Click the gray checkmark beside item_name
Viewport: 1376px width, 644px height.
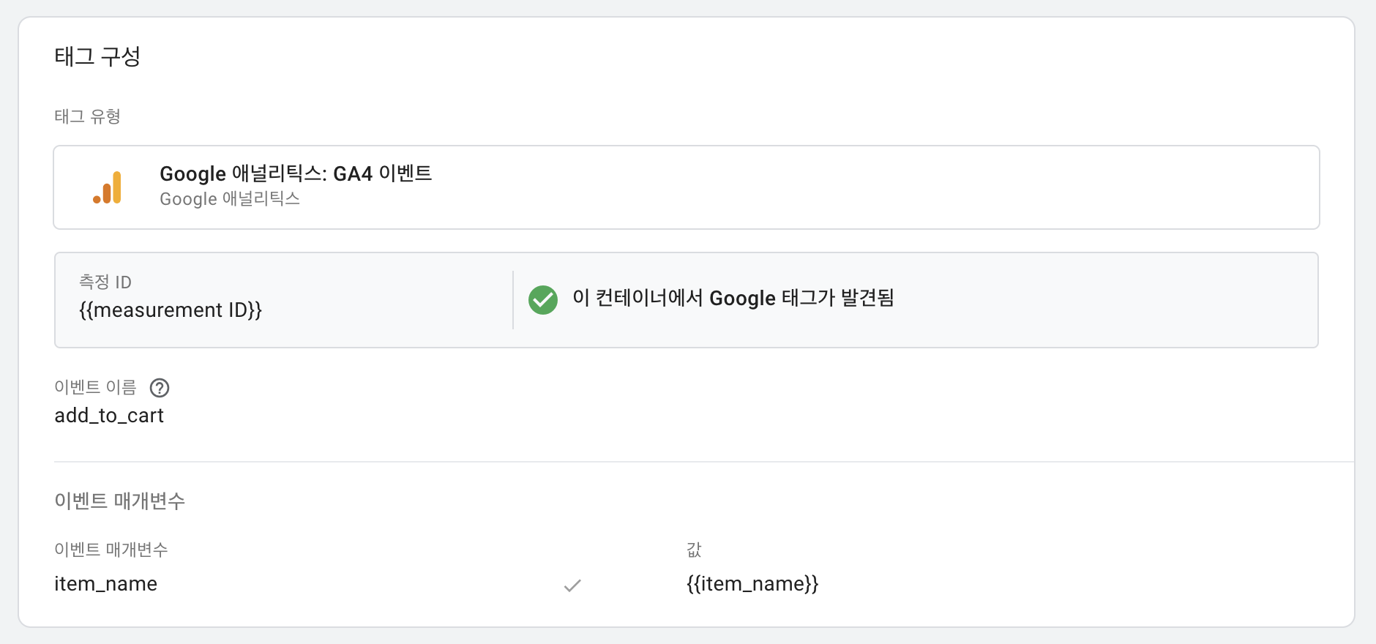[x=572, y=585]
